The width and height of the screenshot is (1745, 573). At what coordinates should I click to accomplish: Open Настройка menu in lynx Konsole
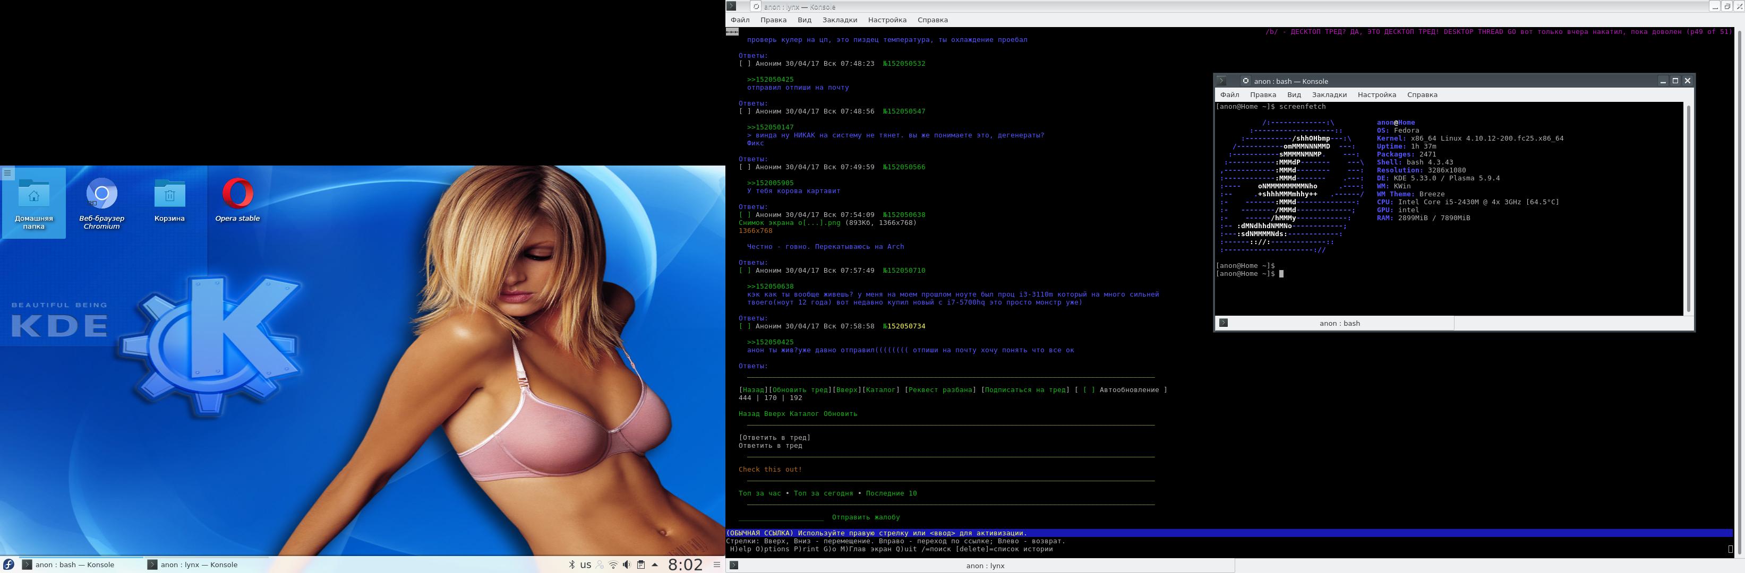pos(887,20)
